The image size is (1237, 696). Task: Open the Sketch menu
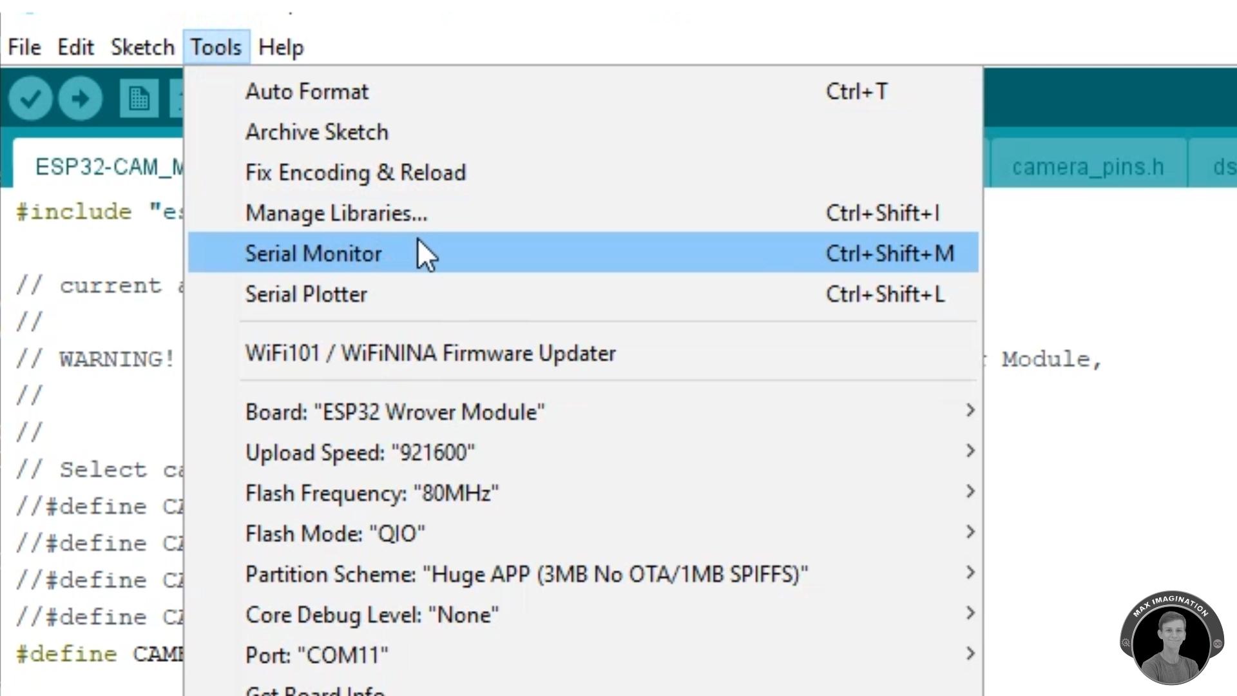(x=142, y=47)
